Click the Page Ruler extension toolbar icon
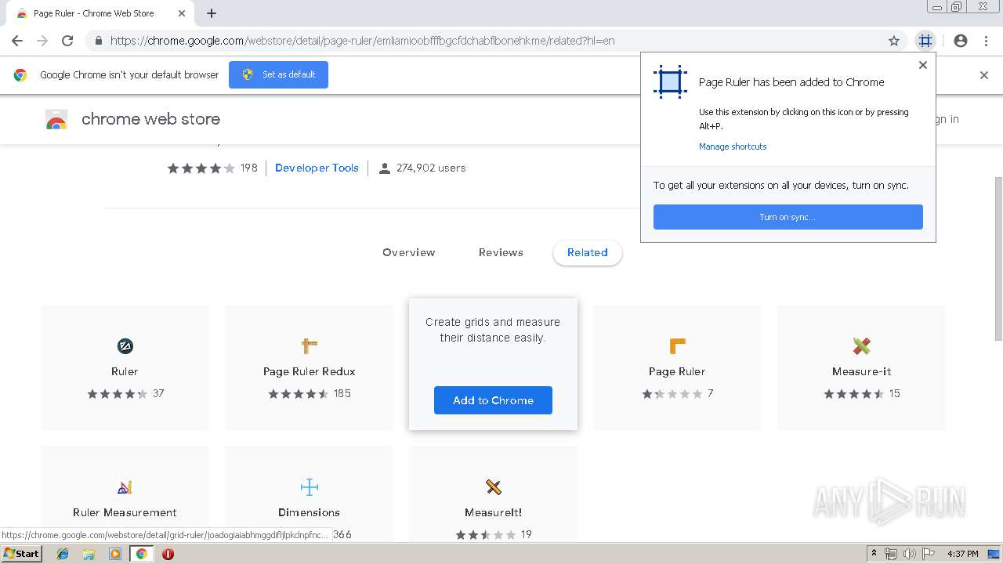Screen dimensions: 1003x564 tap(925, 41)
